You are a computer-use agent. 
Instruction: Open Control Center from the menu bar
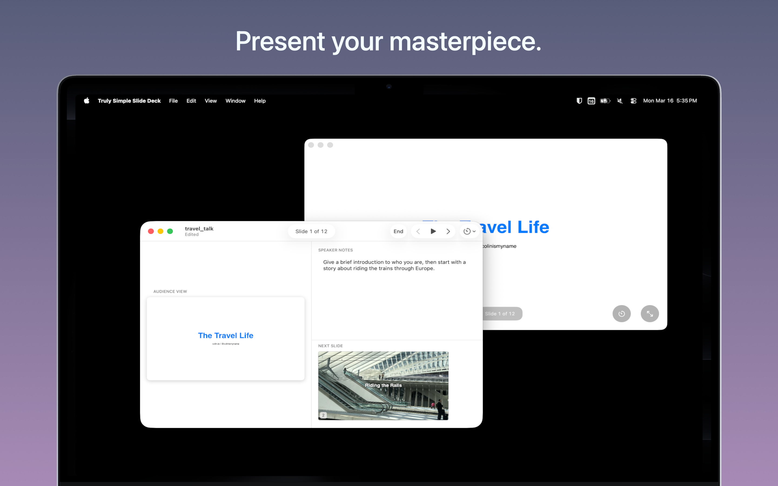click(633, 101)
